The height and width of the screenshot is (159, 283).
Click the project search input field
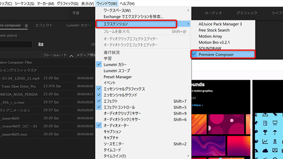tap(16, 44)
